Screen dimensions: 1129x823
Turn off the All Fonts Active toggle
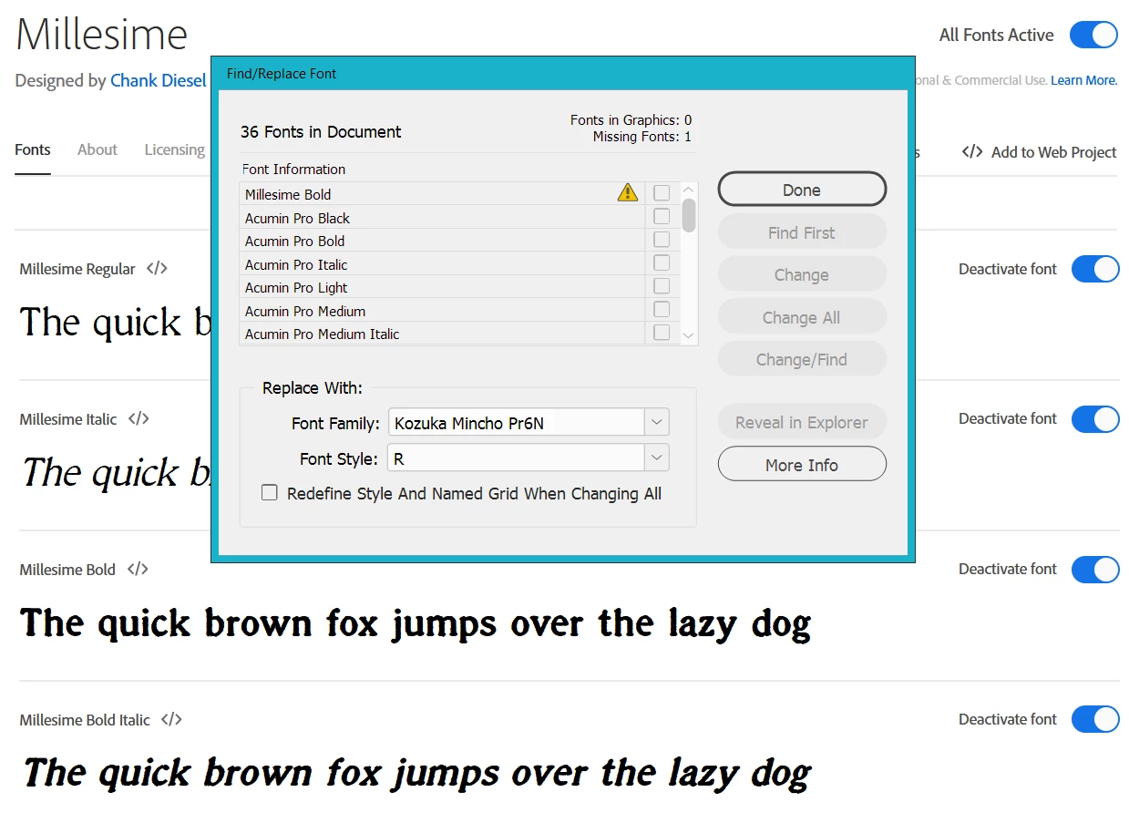1093,35
